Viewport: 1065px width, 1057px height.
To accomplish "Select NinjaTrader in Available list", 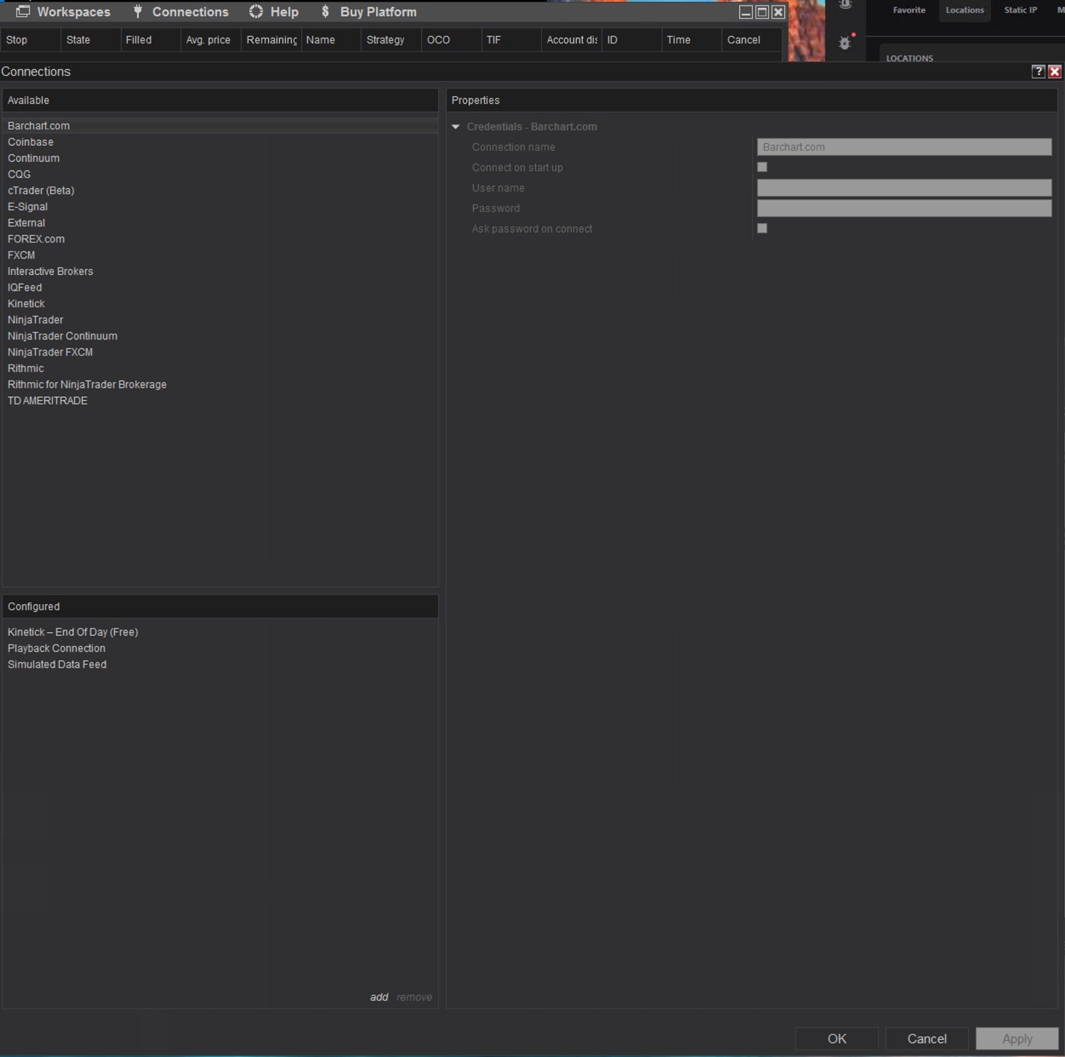I will click(220, 320).
